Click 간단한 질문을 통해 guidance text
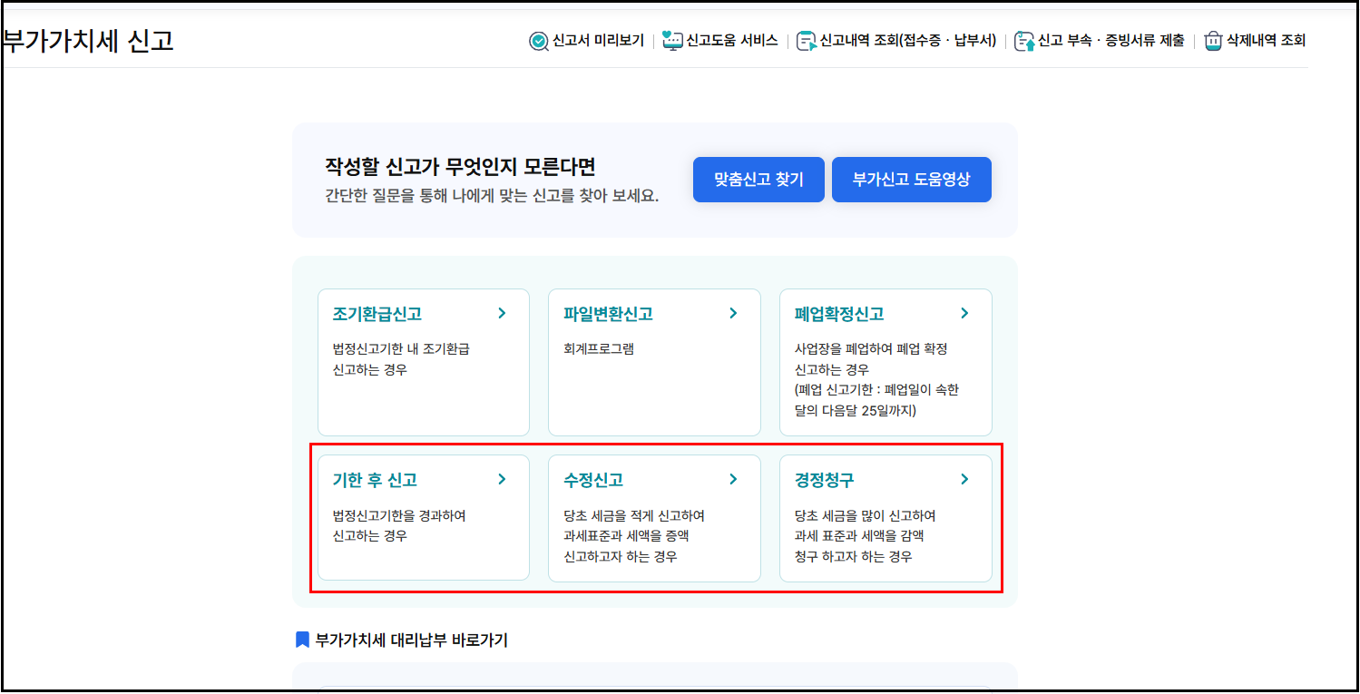The height and width of the screenshot is (694, 1360). (492, 196)
